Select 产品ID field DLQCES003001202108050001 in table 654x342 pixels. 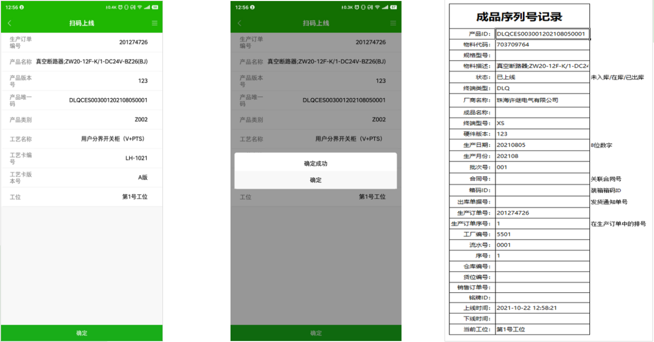[542, 34]
